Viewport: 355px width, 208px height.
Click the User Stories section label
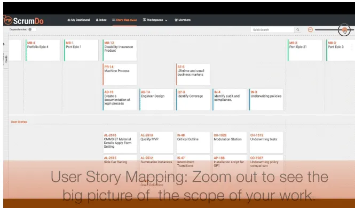(19, 122)
